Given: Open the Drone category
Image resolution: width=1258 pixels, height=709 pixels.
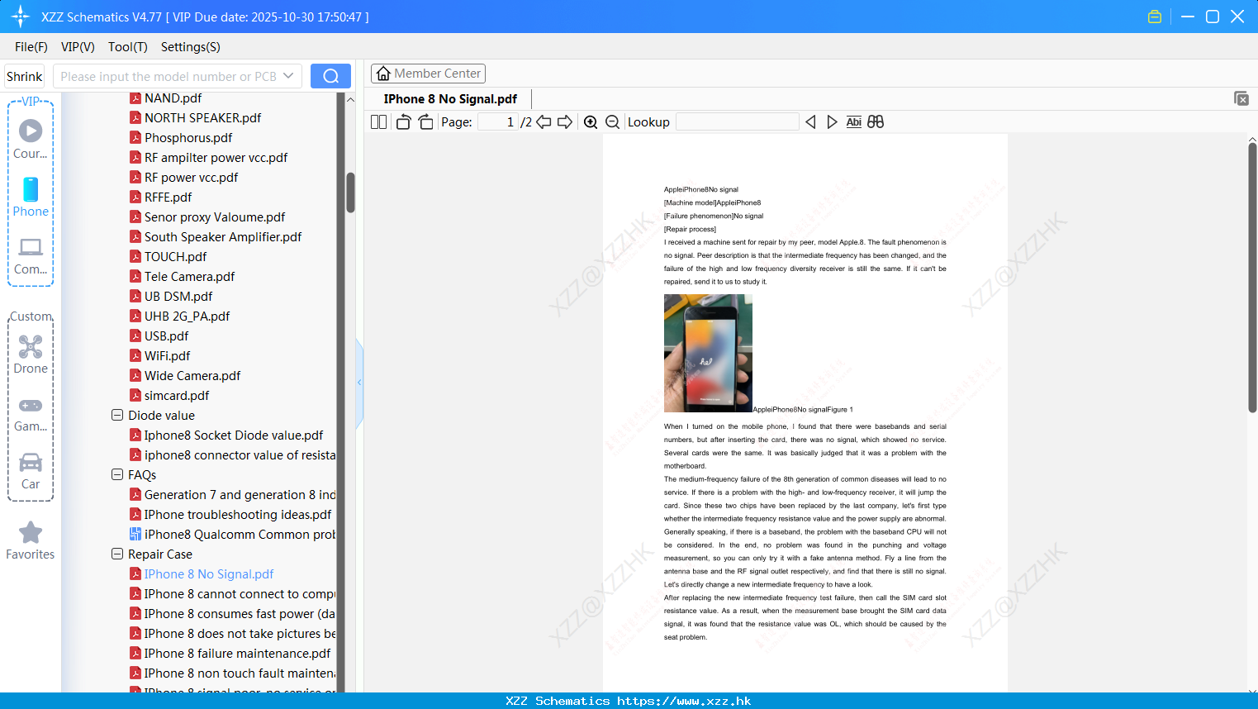Looking at the screenshot, I should pyautogui.click(x=31, y=346).
